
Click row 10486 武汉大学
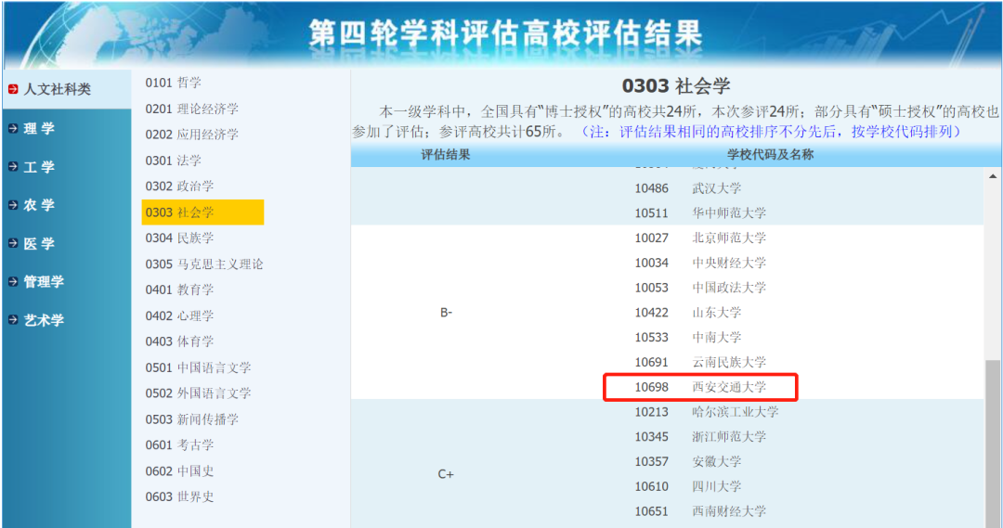tap(687, 188)
